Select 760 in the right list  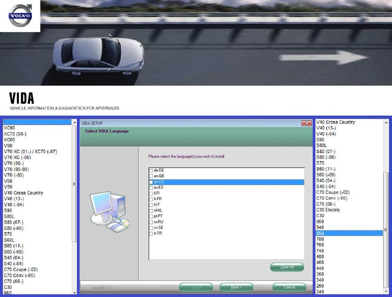(x=349, y=245)
